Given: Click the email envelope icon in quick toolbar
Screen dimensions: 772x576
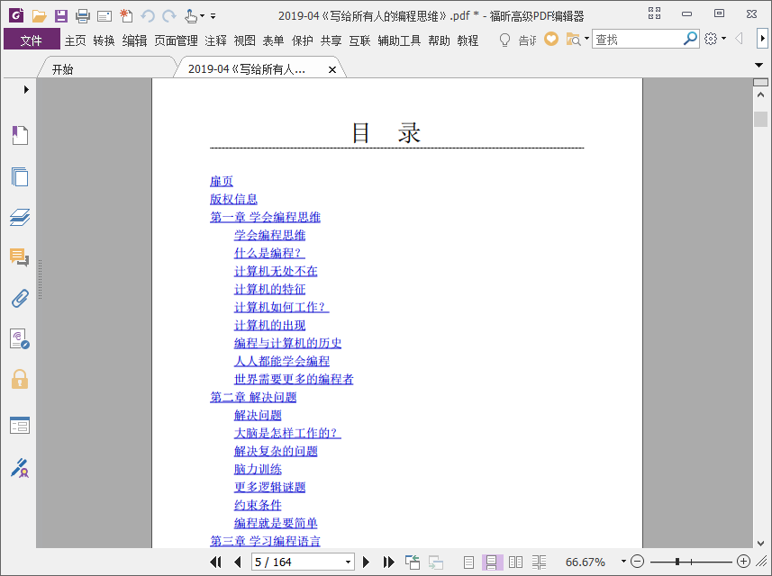Looking at the screenshot, I should pos(104,16).
